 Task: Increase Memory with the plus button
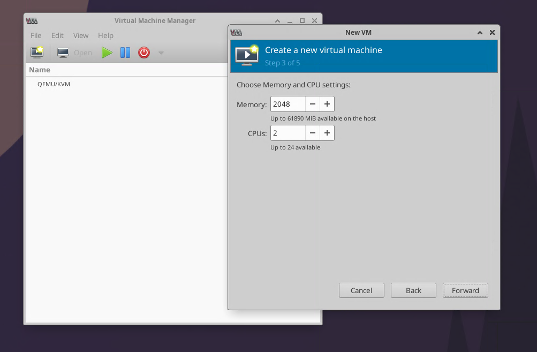point(327,104)
